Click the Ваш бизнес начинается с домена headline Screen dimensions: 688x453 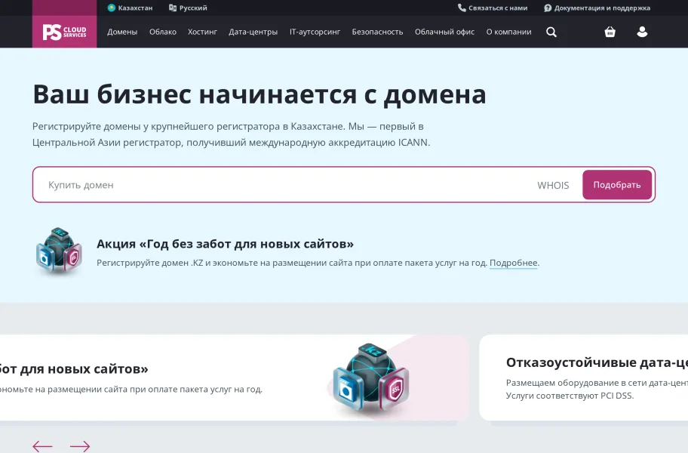point(260,94)
